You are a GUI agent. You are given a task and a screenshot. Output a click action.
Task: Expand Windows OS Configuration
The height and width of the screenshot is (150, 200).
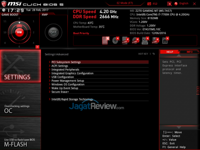[99, 84]
